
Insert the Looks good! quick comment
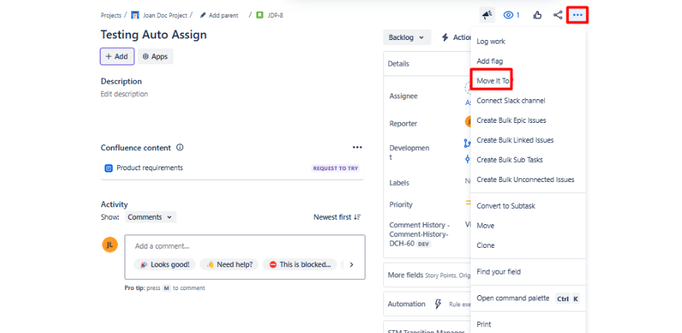click(x=165, y=264)
